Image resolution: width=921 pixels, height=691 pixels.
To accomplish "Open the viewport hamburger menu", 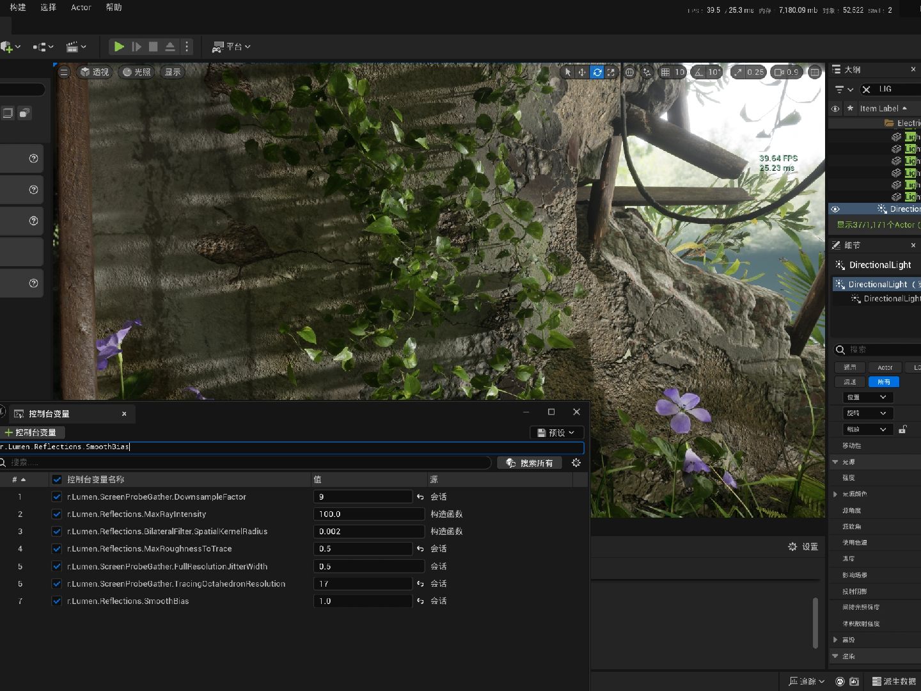I will pos(63,72).
